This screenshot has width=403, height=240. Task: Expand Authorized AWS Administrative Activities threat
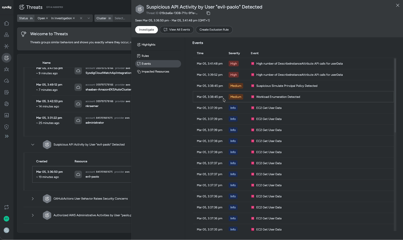[33, 215]
